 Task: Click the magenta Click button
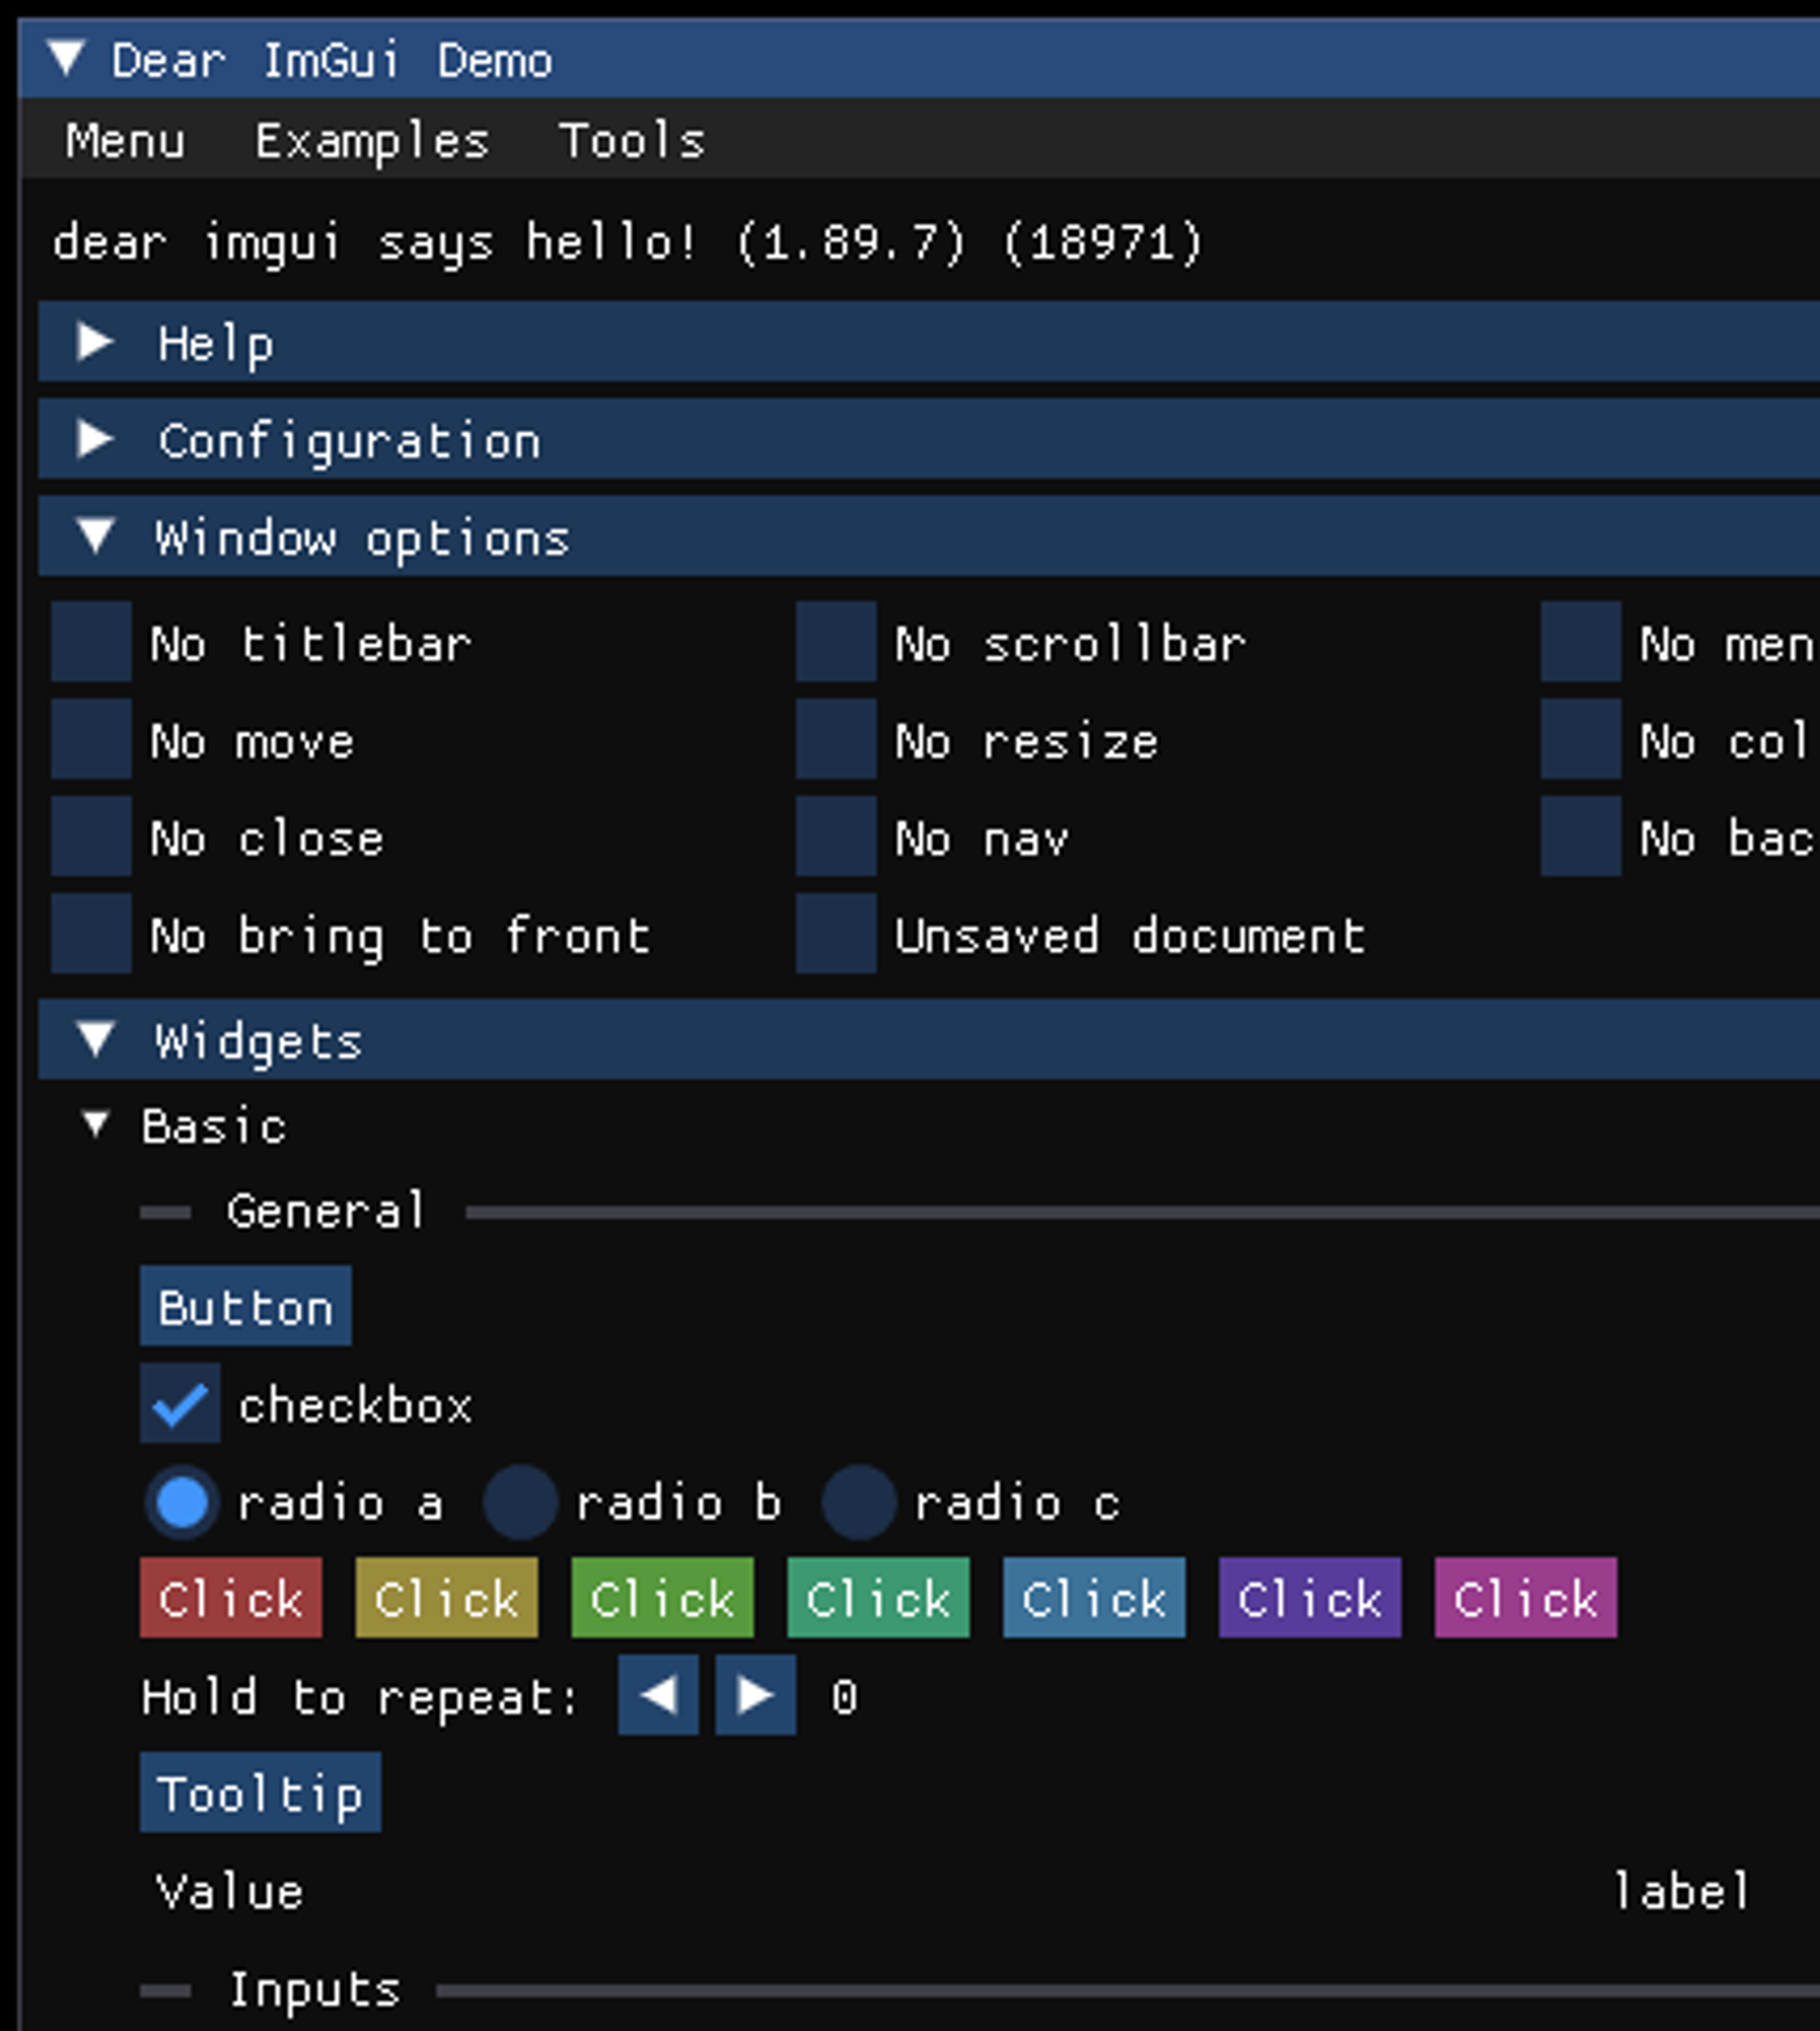(1526, 1597)
